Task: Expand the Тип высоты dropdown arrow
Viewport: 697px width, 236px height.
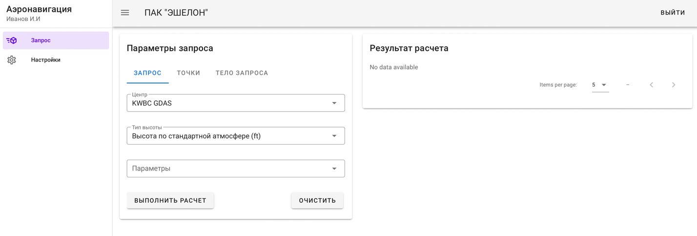Action: tap(334, 136)
